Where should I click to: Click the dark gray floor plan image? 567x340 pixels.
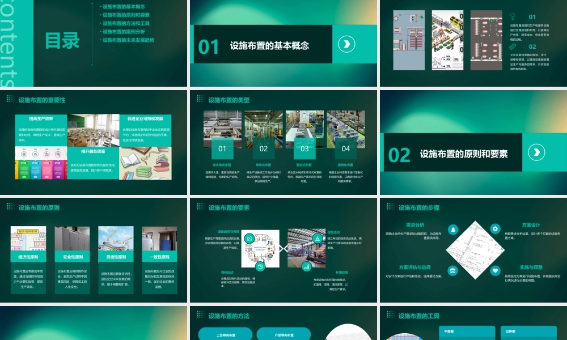pyautogui.click(x=486, y=40)
